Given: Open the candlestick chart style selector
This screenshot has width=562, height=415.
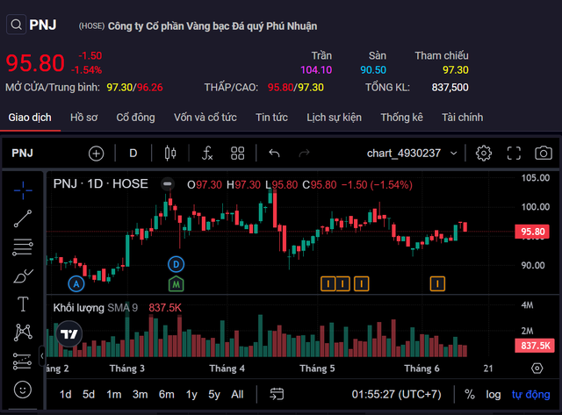Looking at the screenshot, I should 170,153.
